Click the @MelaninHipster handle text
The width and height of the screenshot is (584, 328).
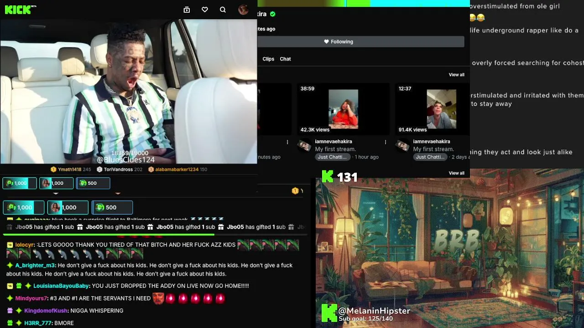point(374,311)
